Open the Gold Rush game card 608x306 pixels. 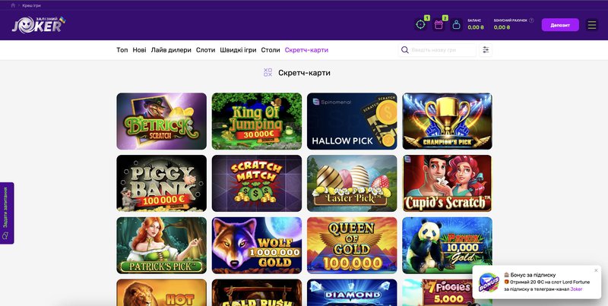[x=257, y=292]
